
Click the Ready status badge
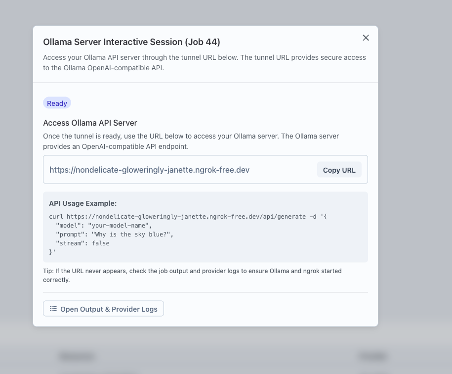pyautogui.click(x=57, y=103)
